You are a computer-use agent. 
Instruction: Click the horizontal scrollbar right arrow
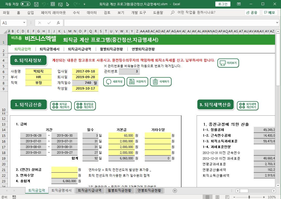(274, 191)
